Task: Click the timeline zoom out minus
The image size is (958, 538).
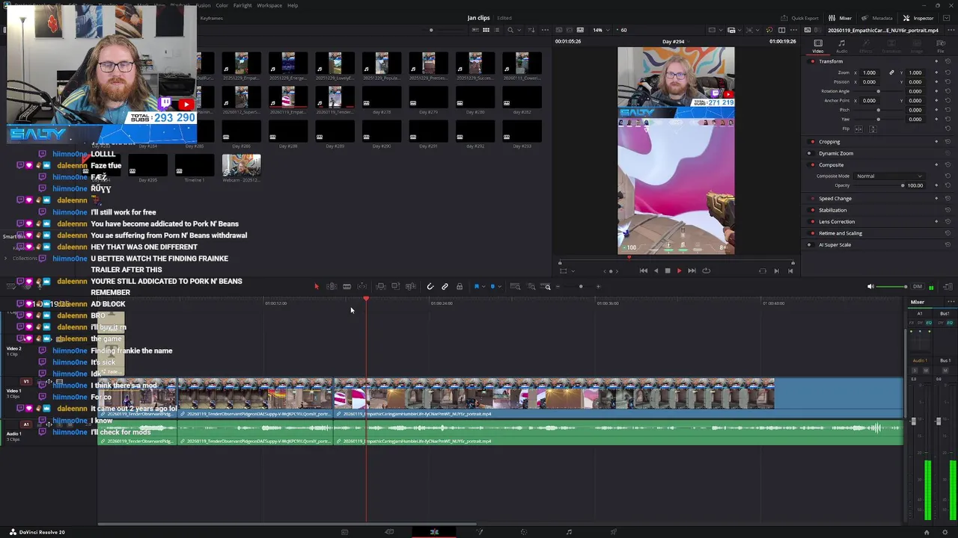Action: (x=558, y=287)
